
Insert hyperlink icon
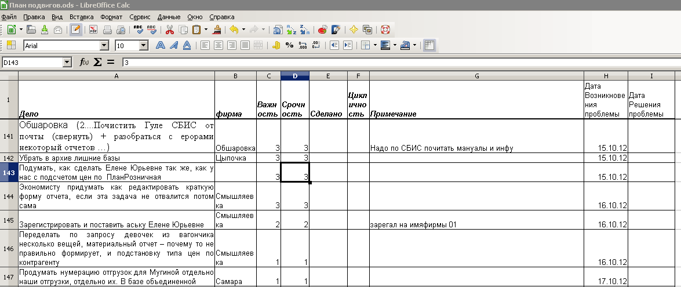click(278, 30)
